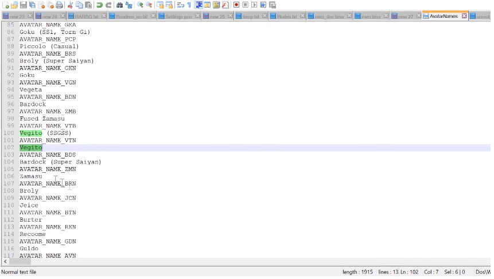Image resolution: width=494 pixels, height=279 pixels.
Task: Toggle synchronized vertical scrolling
Action: (x=160, y=5)
